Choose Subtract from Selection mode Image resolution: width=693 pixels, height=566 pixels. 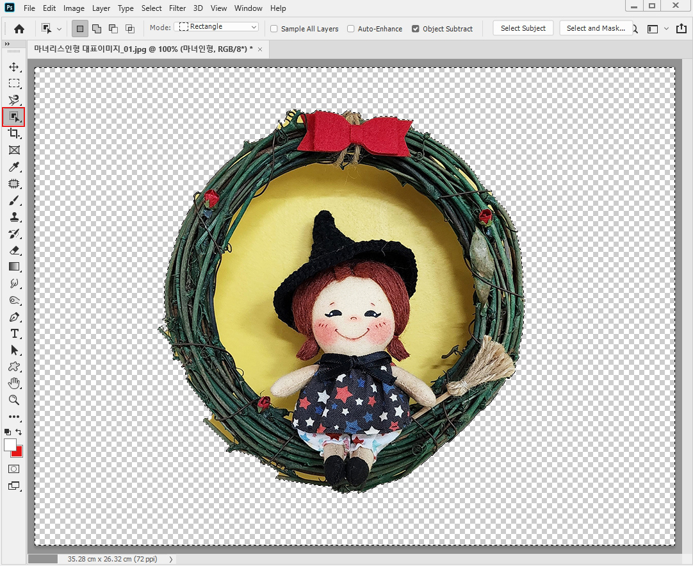(113, 29)
